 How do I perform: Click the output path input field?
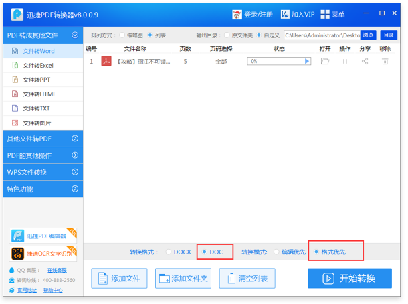coord(322,35)
